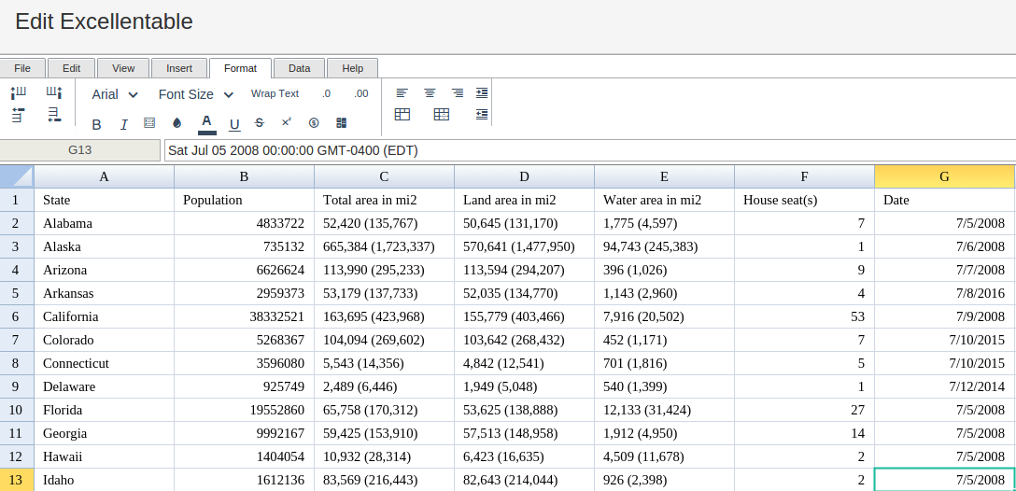Switch to the Data tab
The height and width of the screenshot is (491, 1016).
pos(299,68)
